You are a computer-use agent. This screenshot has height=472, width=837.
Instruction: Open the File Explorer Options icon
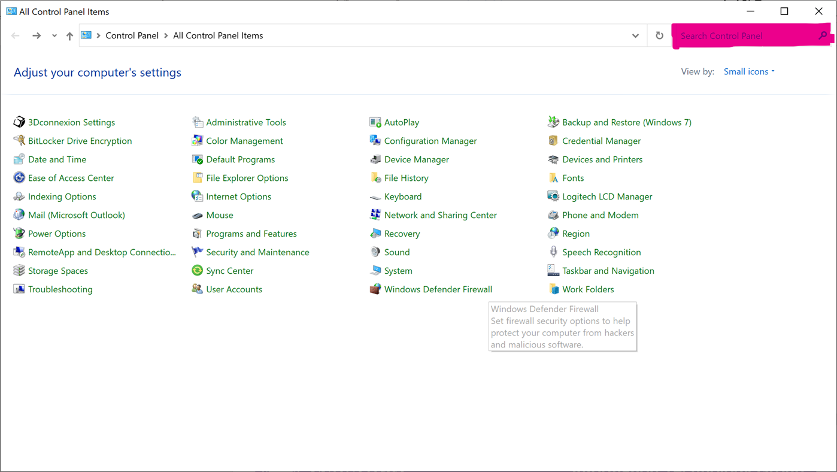pos(197,178)
